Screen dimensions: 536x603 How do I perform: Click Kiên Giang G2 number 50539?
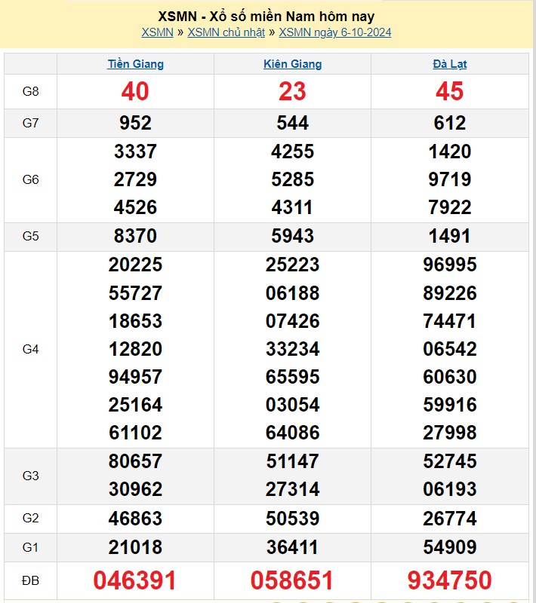point(292,519)
